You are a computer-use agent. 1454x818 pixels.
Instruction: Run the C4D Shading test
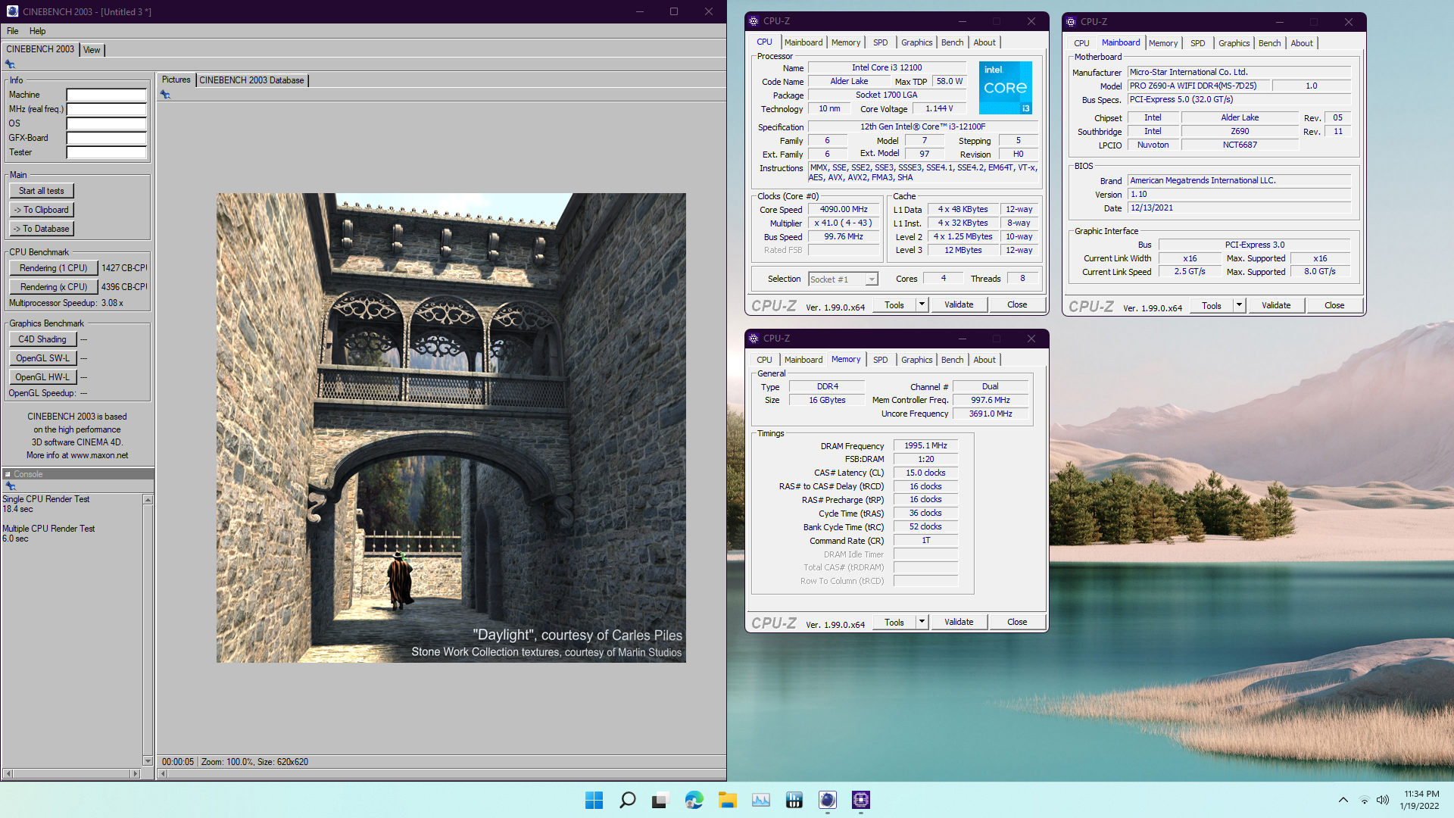42,339
